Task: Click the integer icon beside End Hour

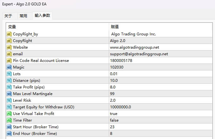Action: tap(9, 134)
